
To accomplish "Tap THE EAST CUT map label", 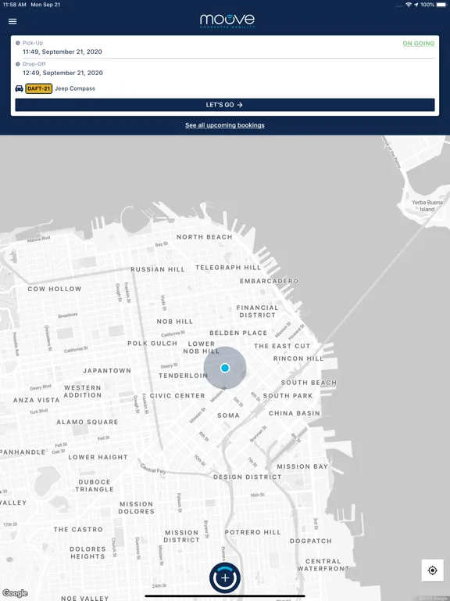I will 282,346.
